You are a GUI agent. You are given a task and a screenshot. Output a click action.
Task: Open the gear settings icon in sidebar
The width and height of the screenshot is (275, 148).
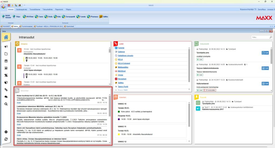6,132
